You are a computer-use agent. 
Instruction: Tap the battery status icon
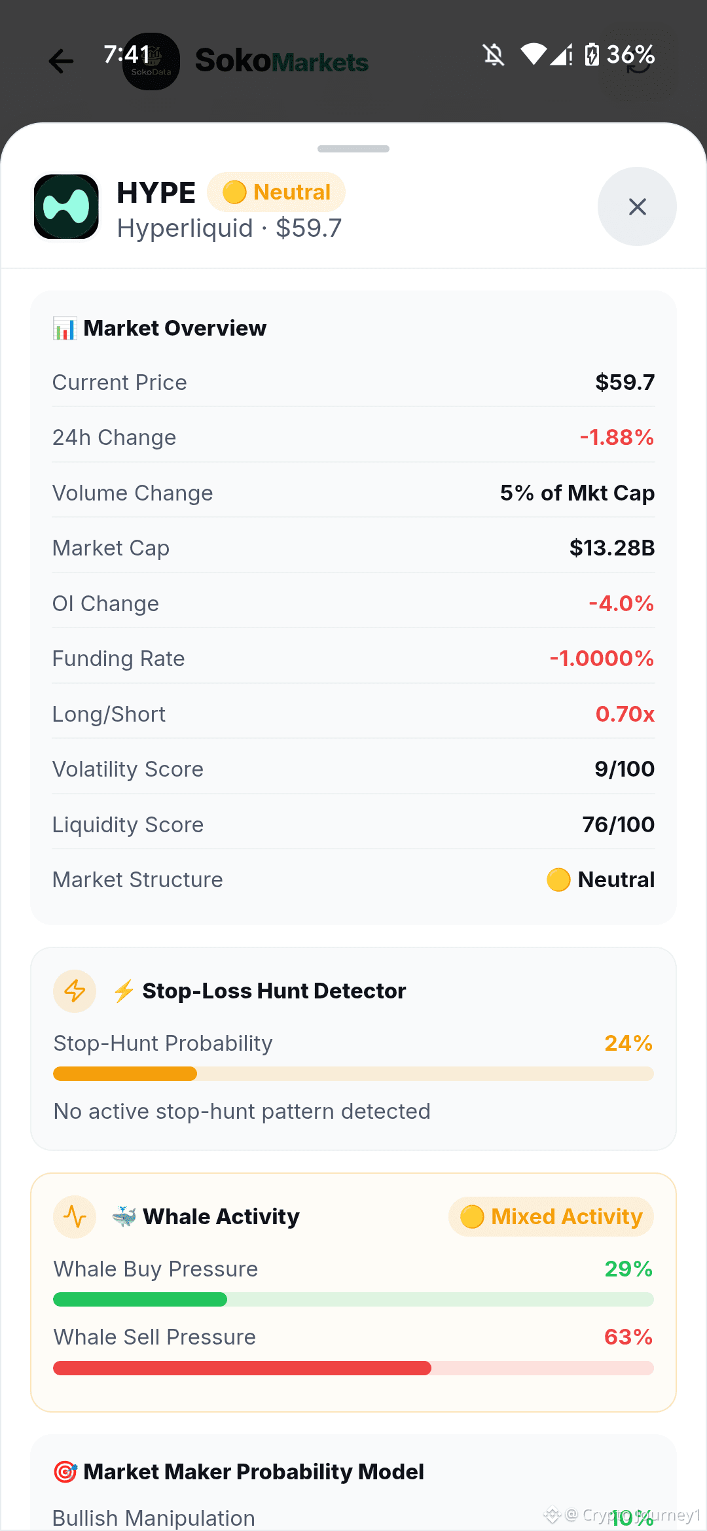[592, 55]
